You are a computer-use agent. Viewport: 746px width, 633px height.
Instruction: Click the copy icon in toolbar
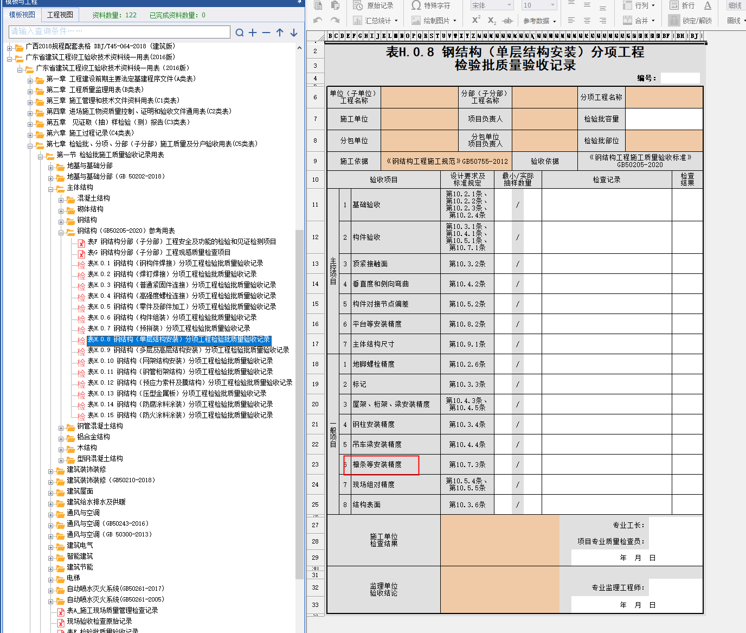318,5
